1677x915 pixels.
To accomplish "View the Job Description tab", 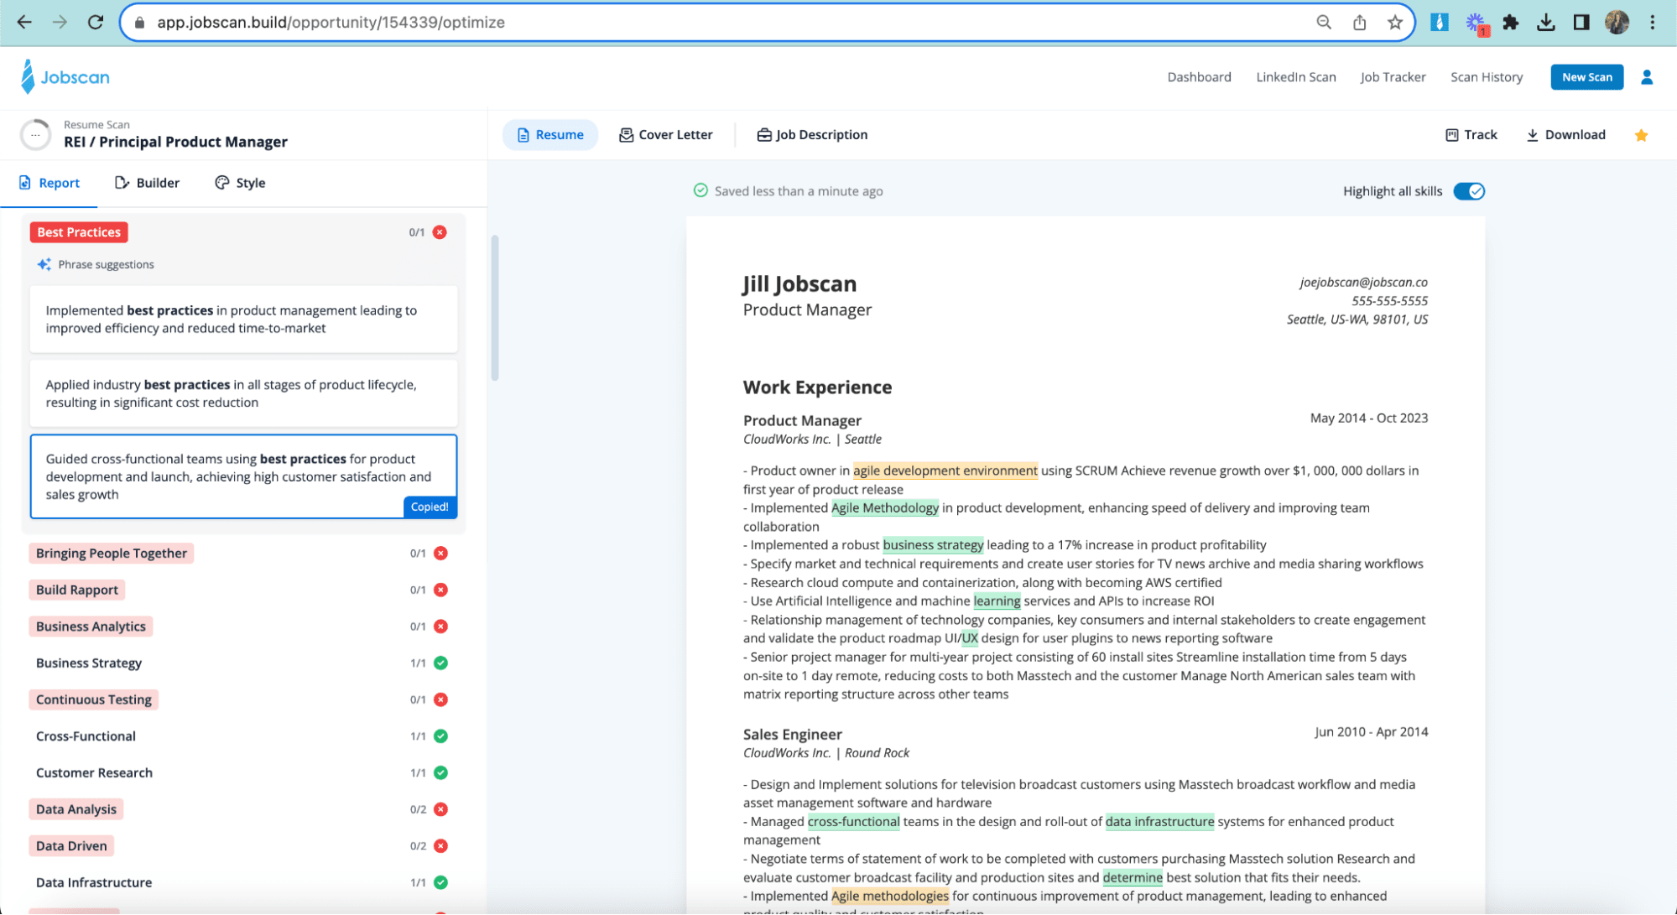I will point(812,135).
